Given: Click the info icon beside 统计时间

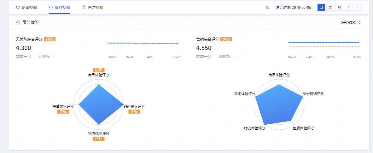Looking at the screenshot, I should pyautogui.click(x=268, y=7).
